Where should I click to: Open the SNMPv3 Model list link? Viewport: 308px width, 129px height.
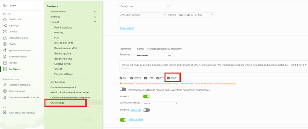click(136, 110)
